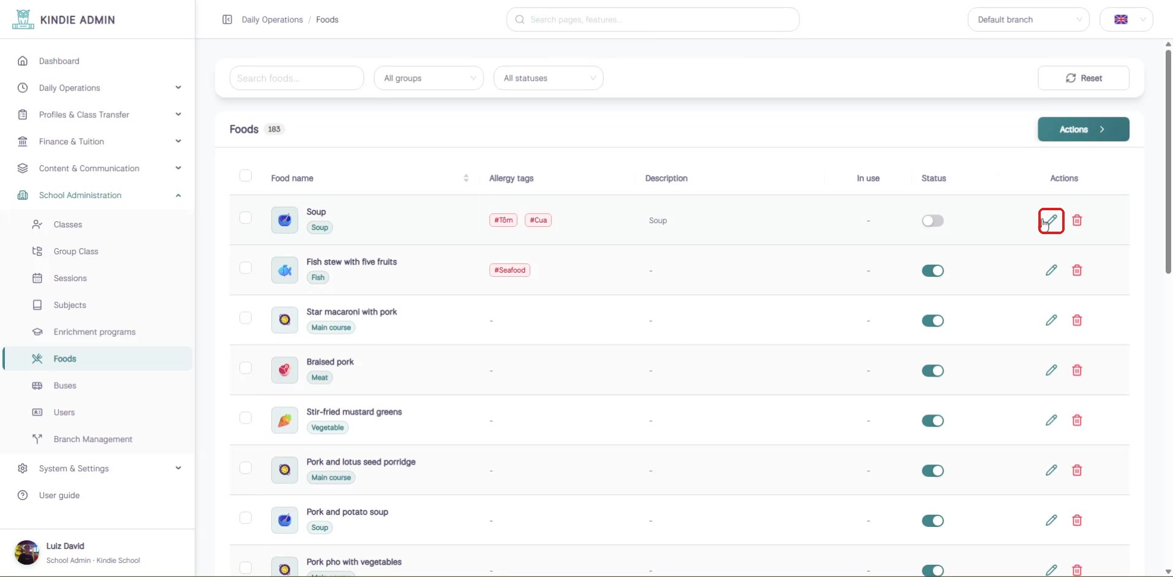Viewport: 1173px width, 577px height.
Task: Enable the Soup status toggle
Action: [x=933, y=221]
